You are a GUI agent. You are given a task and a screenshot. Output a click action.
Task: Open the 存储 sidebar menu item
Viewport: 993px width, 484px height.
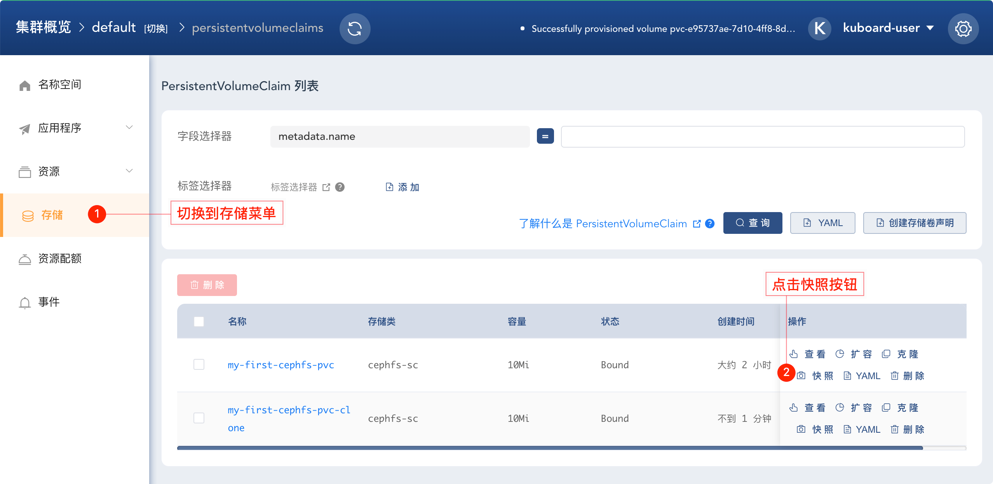tap(52, 215)
